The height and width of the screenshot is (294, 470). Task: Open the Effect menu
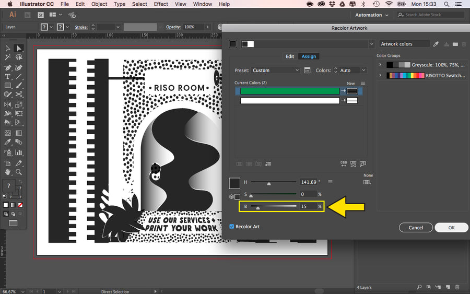point(161,4)
